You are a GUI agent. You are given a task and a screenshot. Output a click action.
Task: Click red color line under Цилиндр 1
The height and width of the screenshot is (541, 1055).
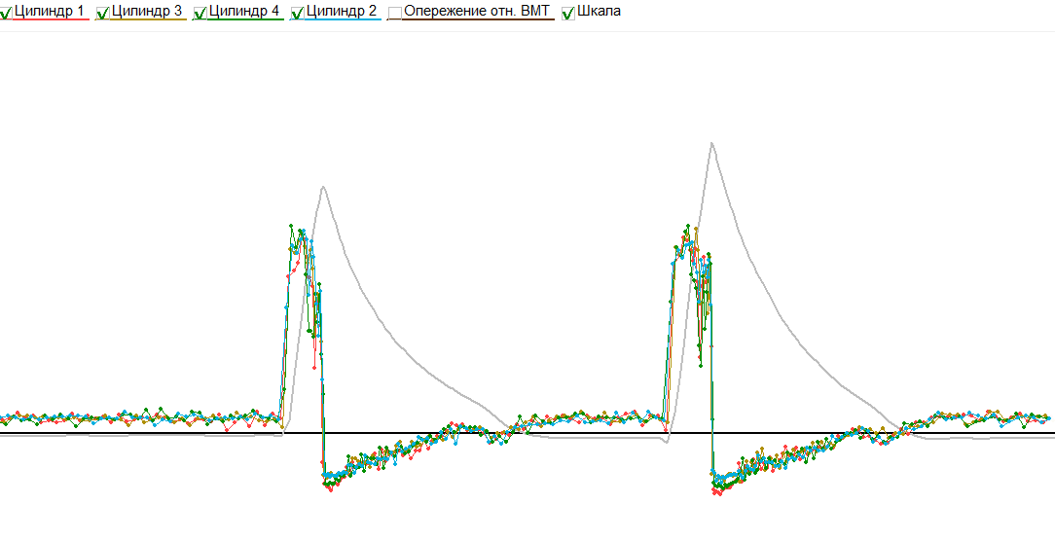pos(51,19)
